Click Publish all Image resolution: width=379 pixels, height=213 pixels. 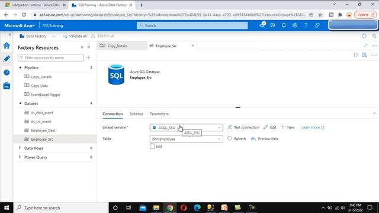click(x=102, y=36)
